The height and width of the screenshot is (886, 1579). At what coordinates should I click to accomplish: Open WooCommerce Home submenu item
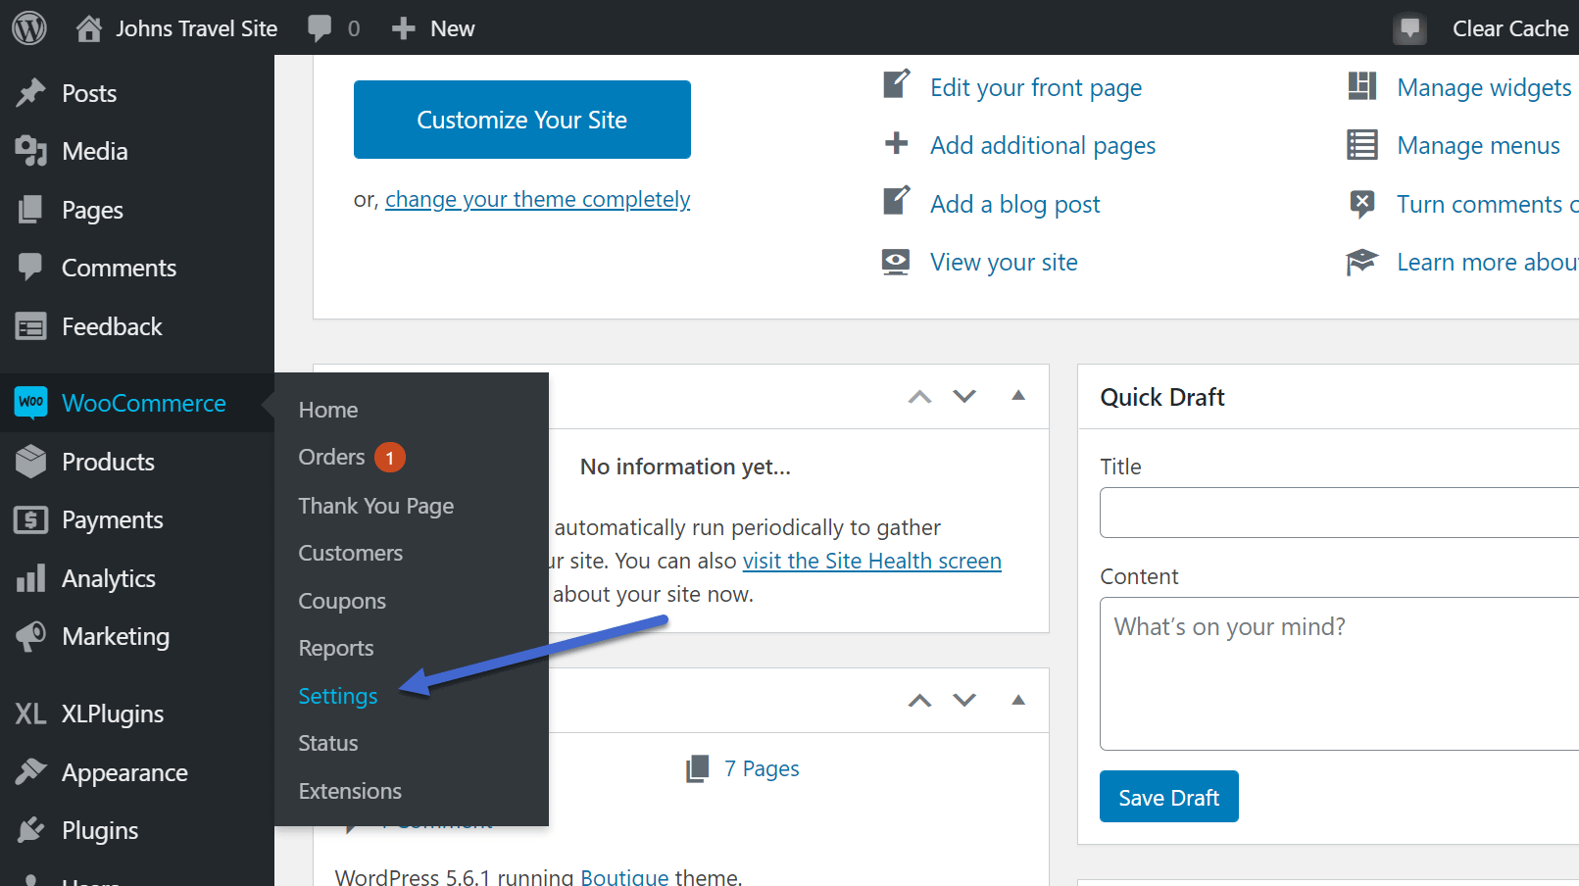point(328,410)
